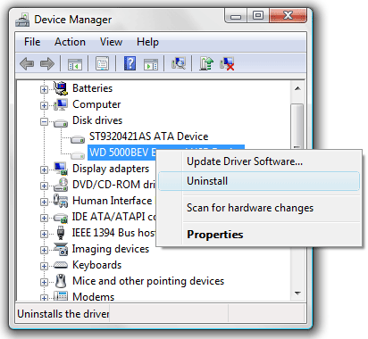368x339 pixels.
Task: Click the WD 5000BEV drive icon
Action: (x=78, y=154)
